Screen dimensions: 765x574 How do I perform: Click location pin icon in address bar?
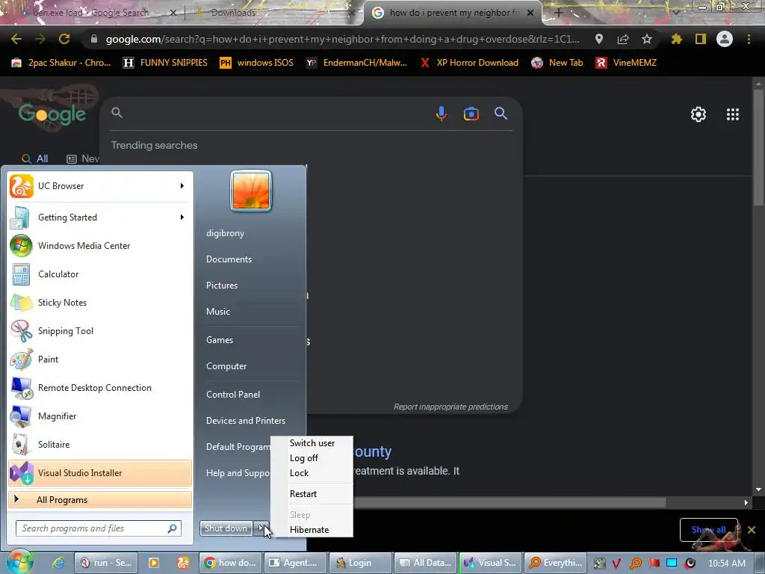(x=598, y=39)
